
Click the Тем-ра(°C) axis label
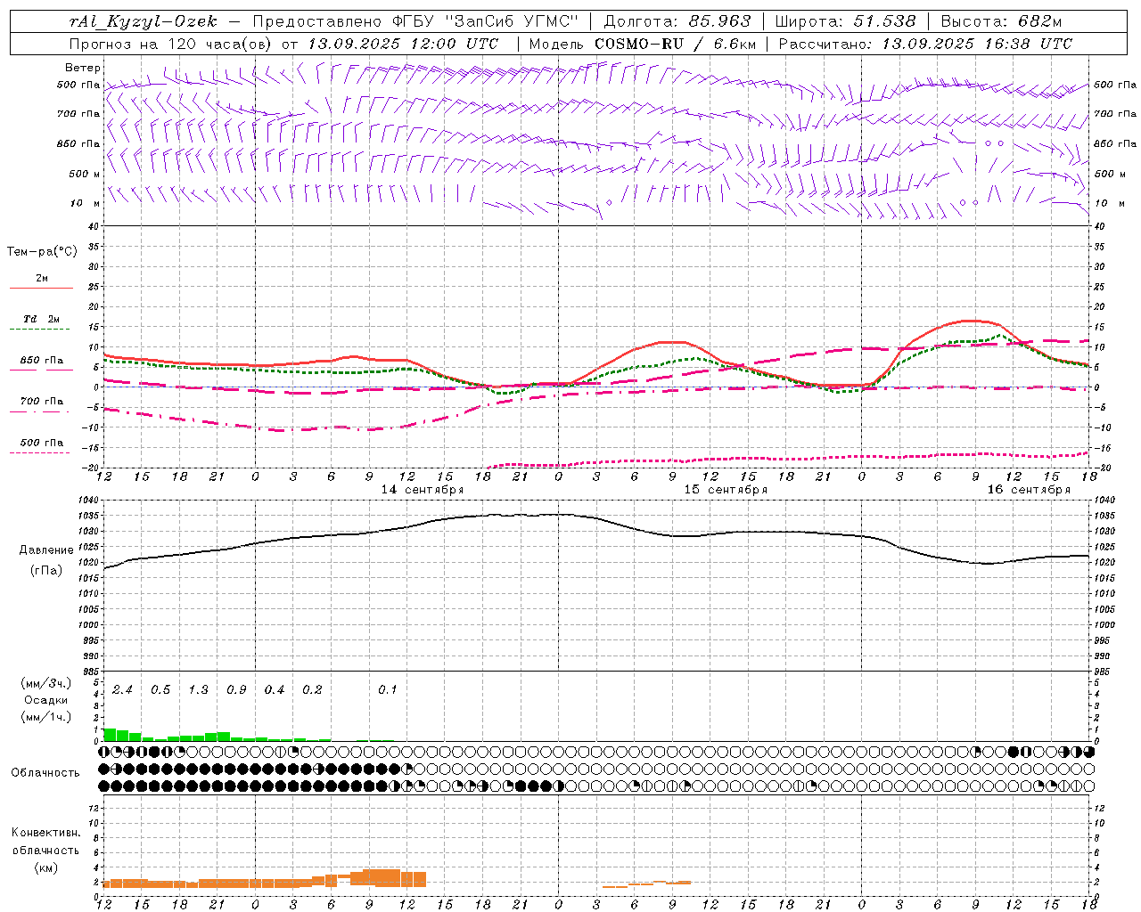click(x=42, y=252)
